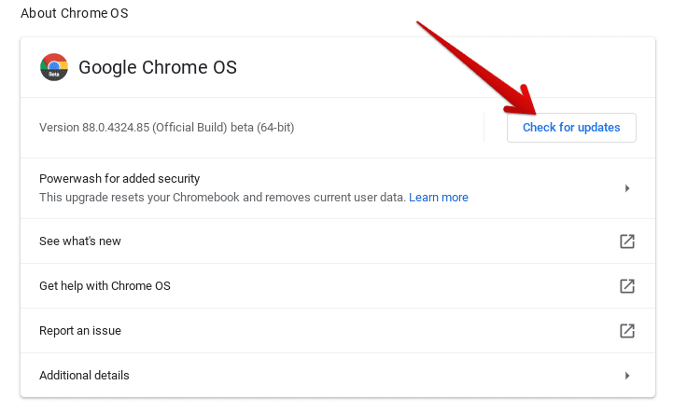Image resolution: width=673 pixels, height=413 pixels.
Task: Select the Get help with Chrome OS label
Action: pos(105,285)
